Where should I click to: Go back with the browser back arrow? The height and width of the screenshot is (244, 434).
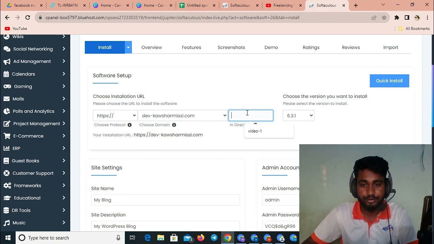tap(7, 18)
